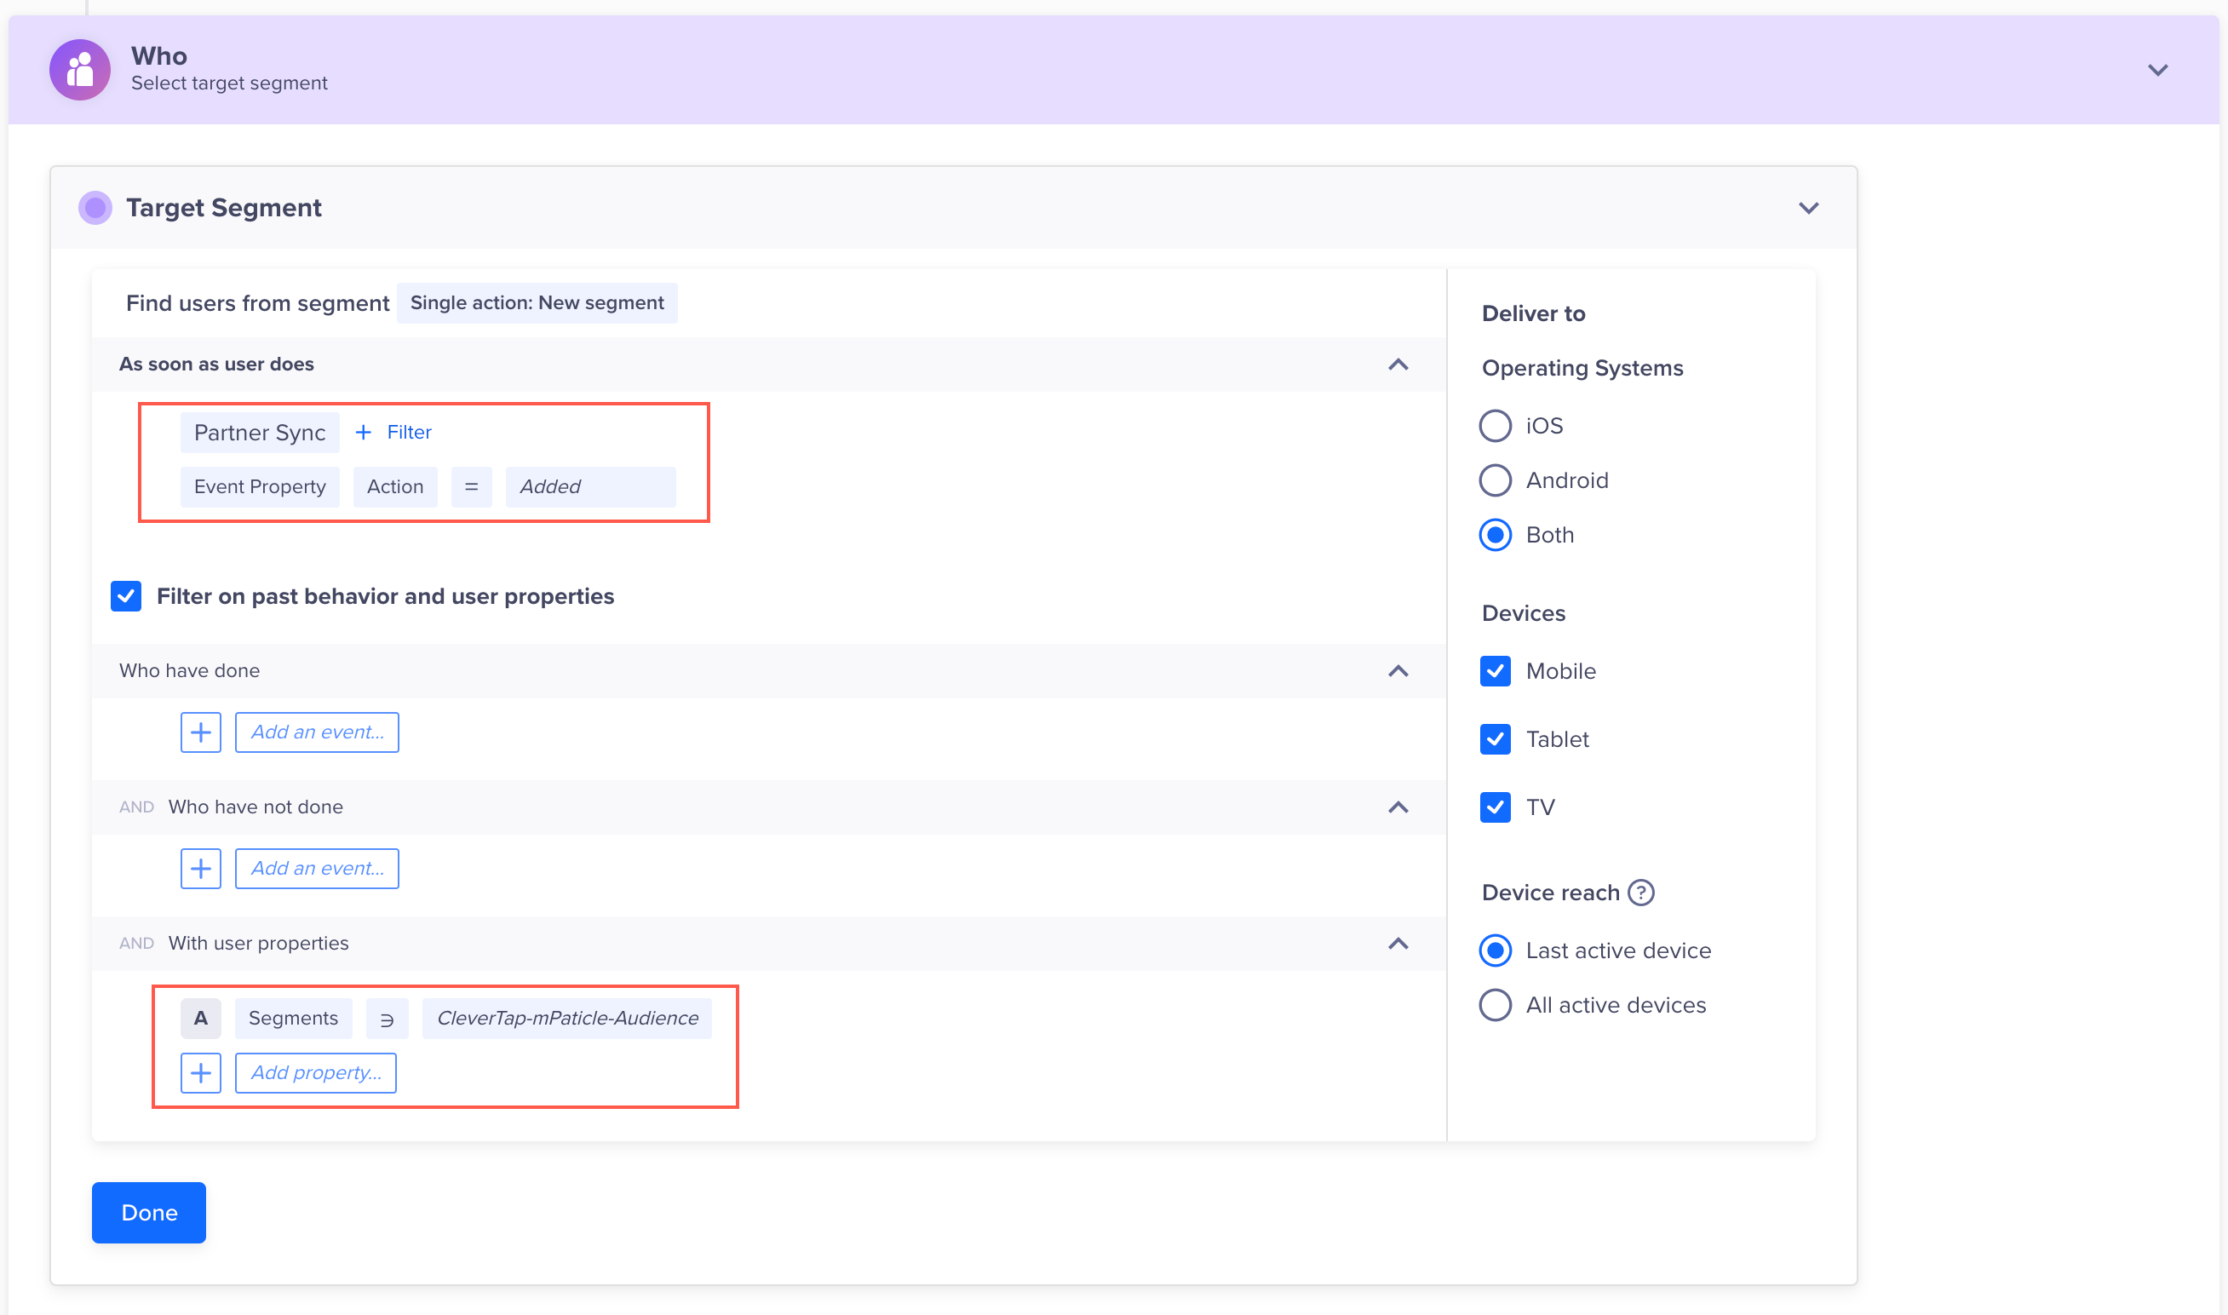The height and width of the screenshot is (1315, 2228).
Task: Collapse the Who section top header chevron
Action: tap(2157, 69)
